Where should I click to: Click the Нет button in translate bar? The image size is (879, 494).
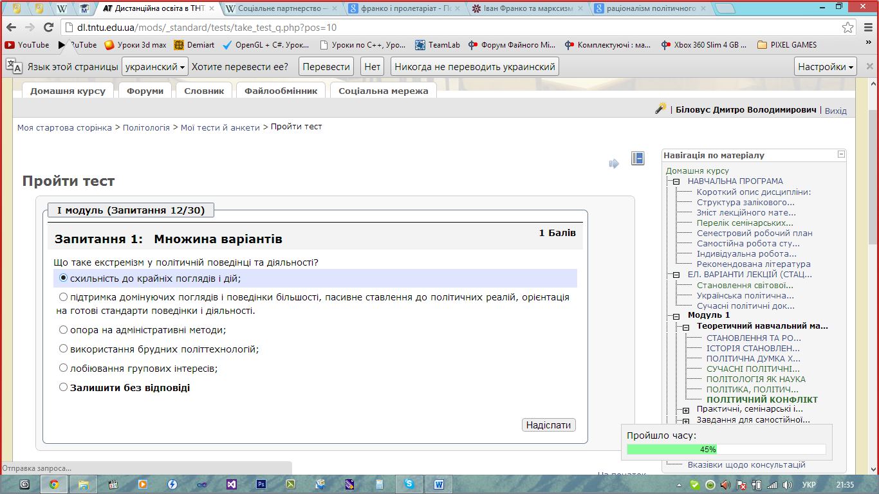click(x=372, y=67)
